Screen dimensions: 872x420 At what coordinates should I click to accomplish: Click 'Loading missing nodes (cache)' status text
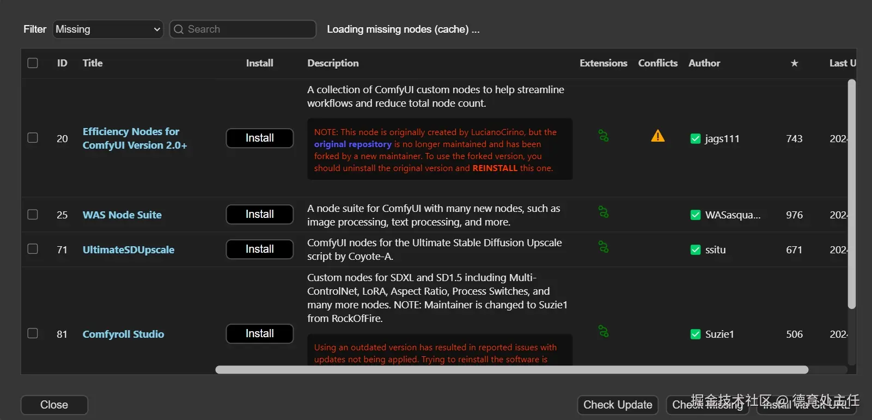(403, 29)
